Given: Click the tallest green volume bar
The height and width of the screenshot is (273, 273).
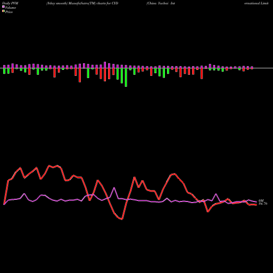Looking at the screenshot, I should click(126, 77).
